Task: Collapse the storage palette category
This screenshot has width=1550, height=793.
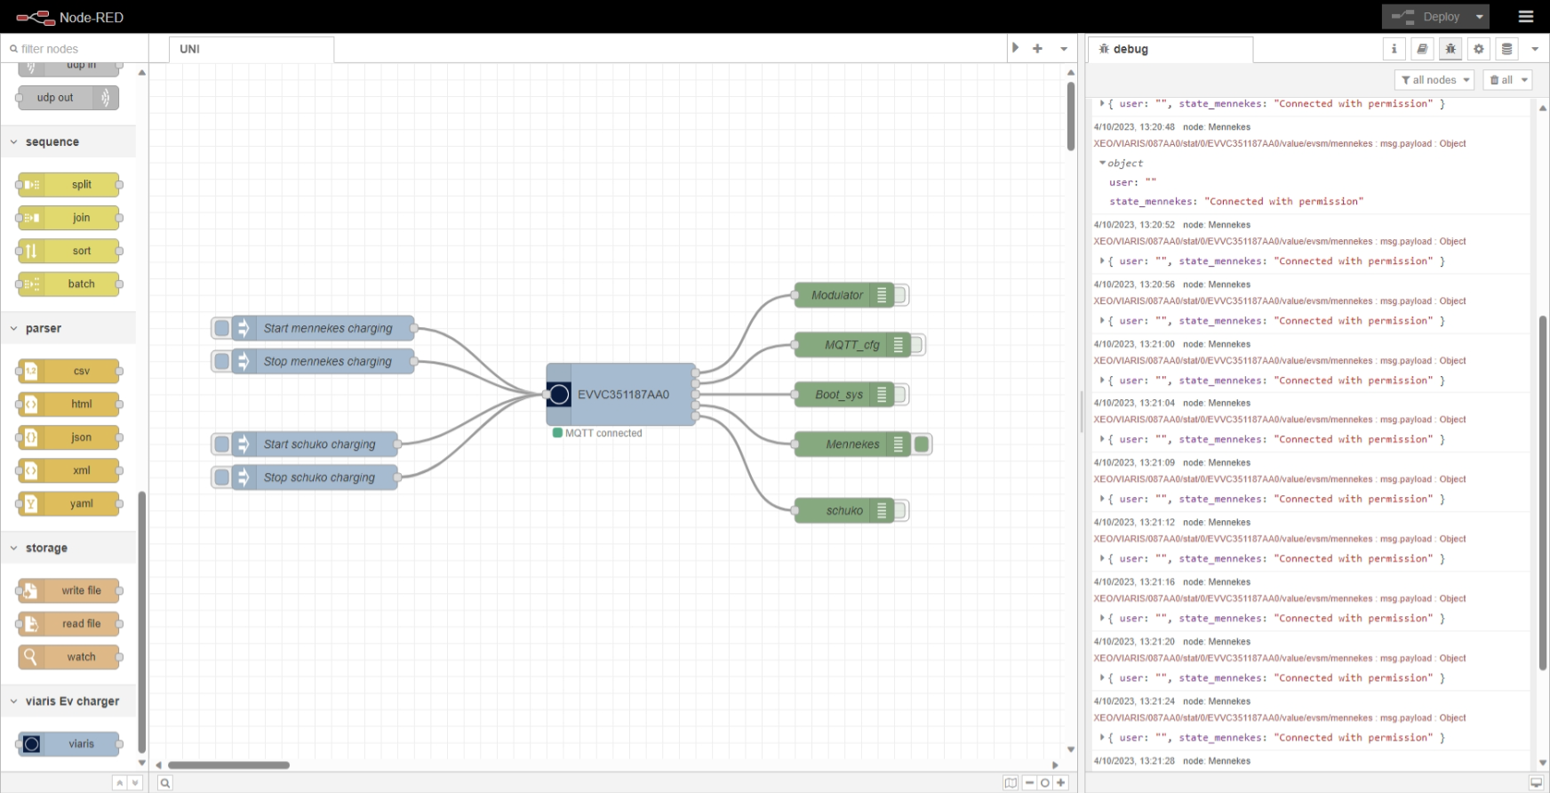Action: click(x=68, y=548)
